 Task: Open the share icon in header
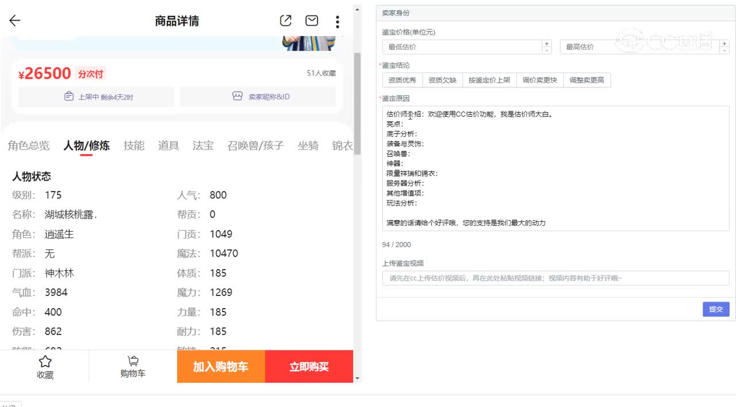(x=286, y=21)
